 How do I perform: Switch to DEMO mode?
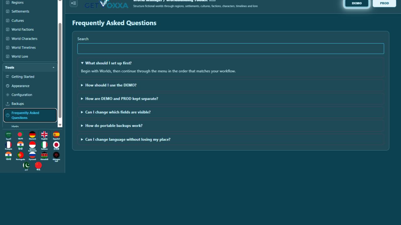coord(357,3)
